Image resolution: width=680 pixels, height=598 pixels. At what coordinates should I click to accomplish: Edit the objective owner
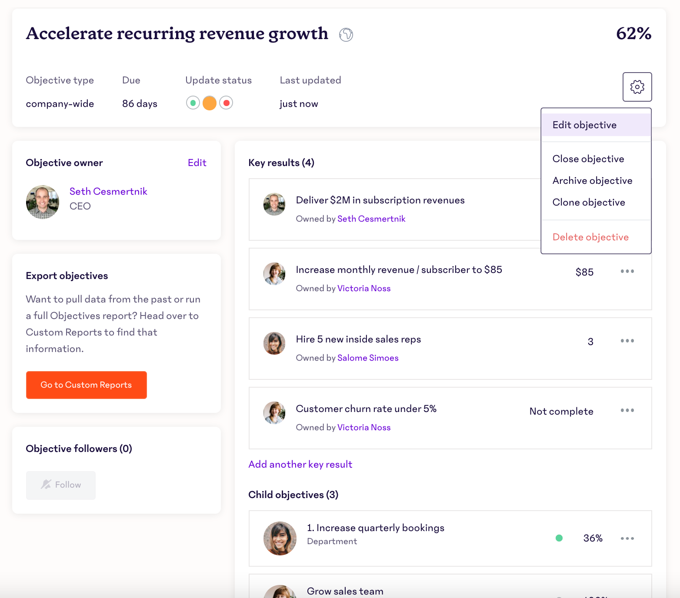click(x=197, y=163)
